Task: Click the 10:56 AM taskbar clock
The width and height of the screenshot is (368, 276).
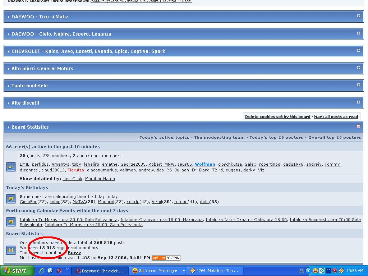Action: coord(355,271)
